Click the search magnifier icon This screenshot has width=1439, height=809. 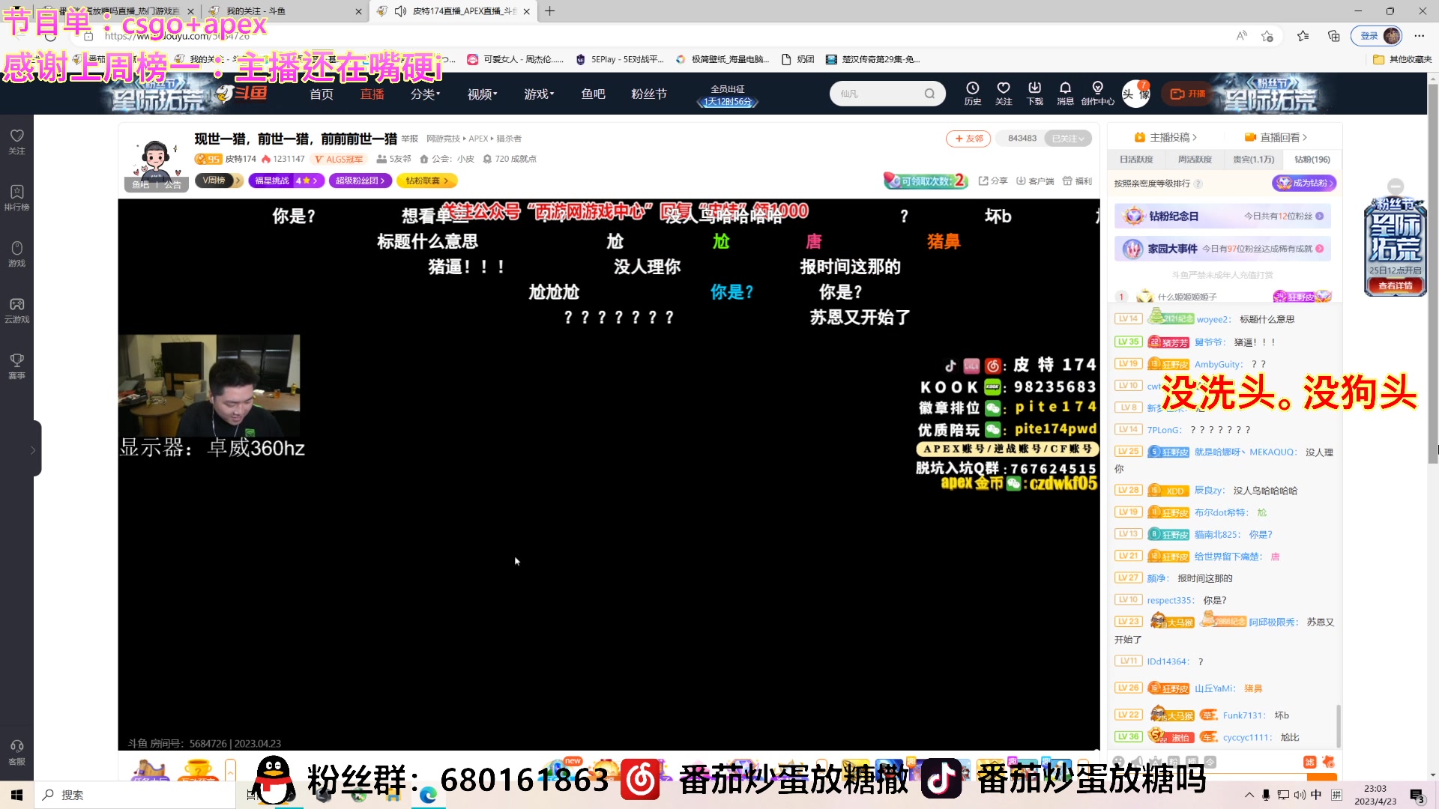click(x=929, y=94)
